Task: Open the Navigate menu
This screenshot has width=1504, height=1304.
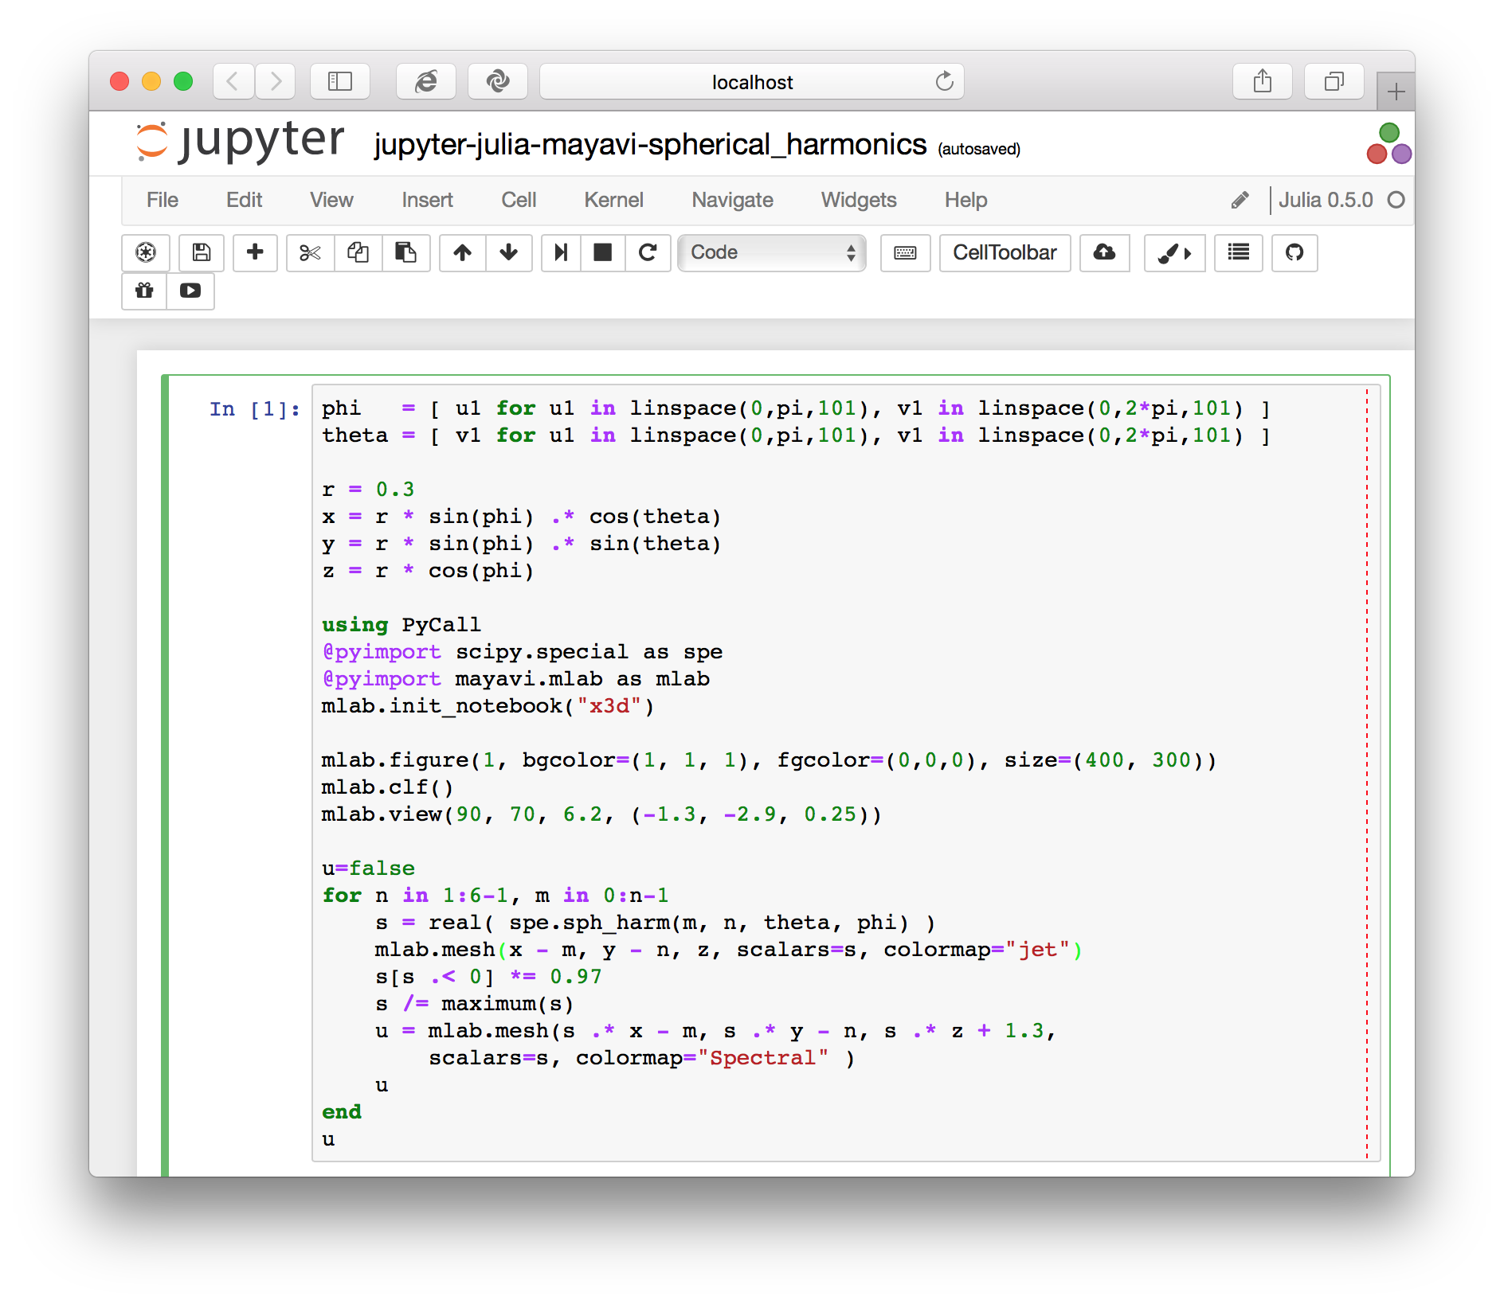Action: [732, 200]
